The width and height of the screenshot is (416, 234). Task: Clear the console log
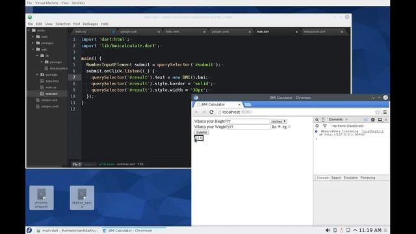[x=317, y=125]
